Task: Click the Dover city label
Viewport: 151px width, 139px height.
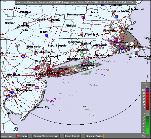Action: tap(10, 113)
